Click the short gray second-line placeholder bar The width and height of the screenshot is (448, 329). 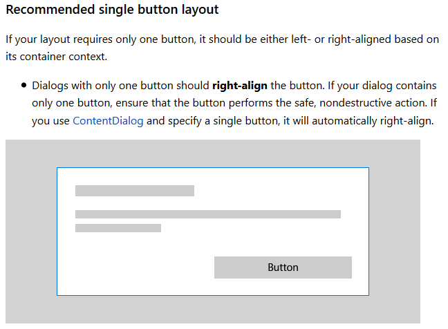click(x=118, y=228)
